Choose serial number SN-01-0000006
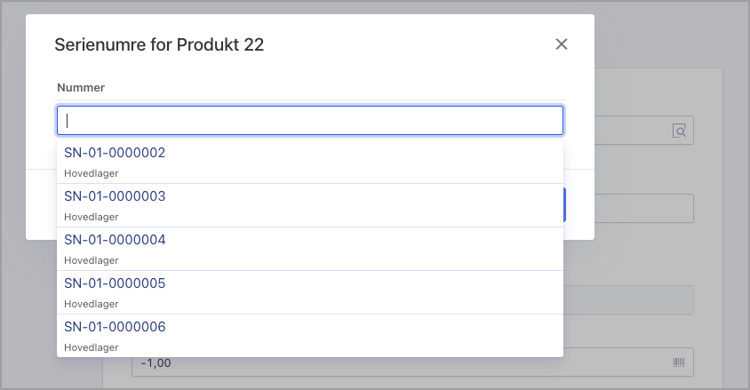 pos(115,327)
